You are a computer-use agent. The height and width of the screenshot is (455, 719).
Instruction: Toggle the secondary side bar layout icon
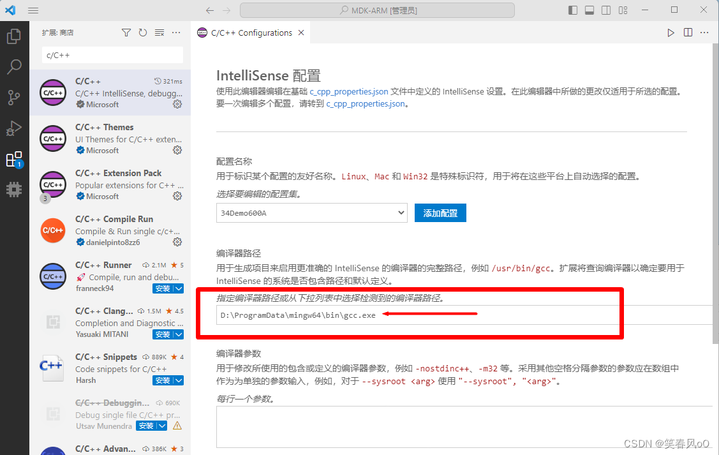[606, 10]
